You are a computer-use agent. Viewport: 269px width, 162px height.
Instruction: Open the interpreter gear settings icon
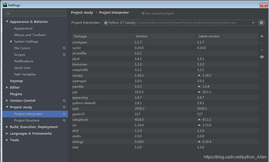[261, 23]
